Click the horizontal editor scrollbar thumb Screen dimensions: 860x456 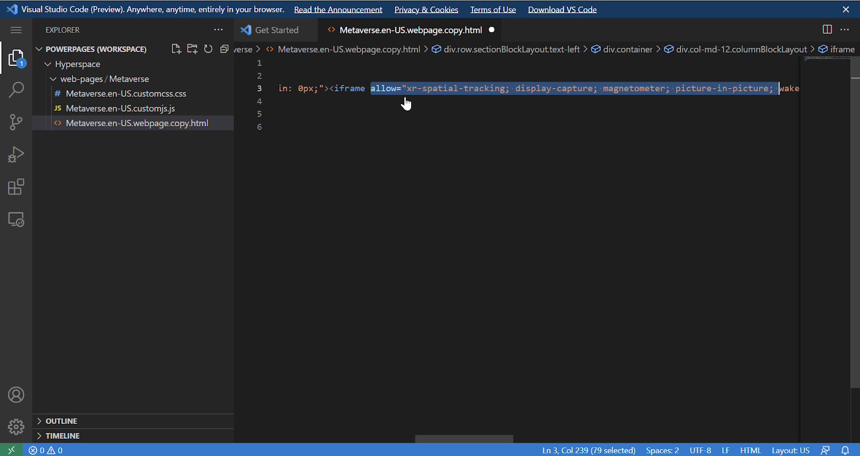pyautogui.click(x=464, y=439)
